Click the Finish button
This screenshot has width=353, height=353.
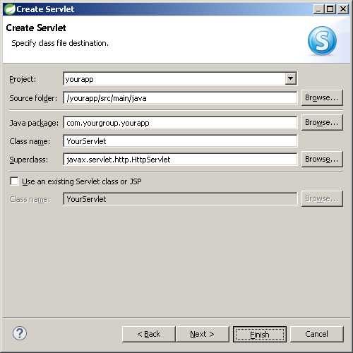coord(260,334)
